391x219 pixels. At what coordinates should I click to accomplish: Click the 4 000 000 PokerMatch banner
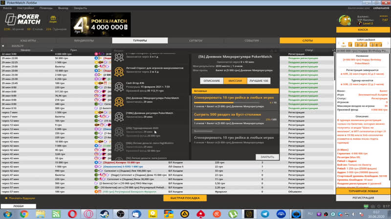[101, 25]
